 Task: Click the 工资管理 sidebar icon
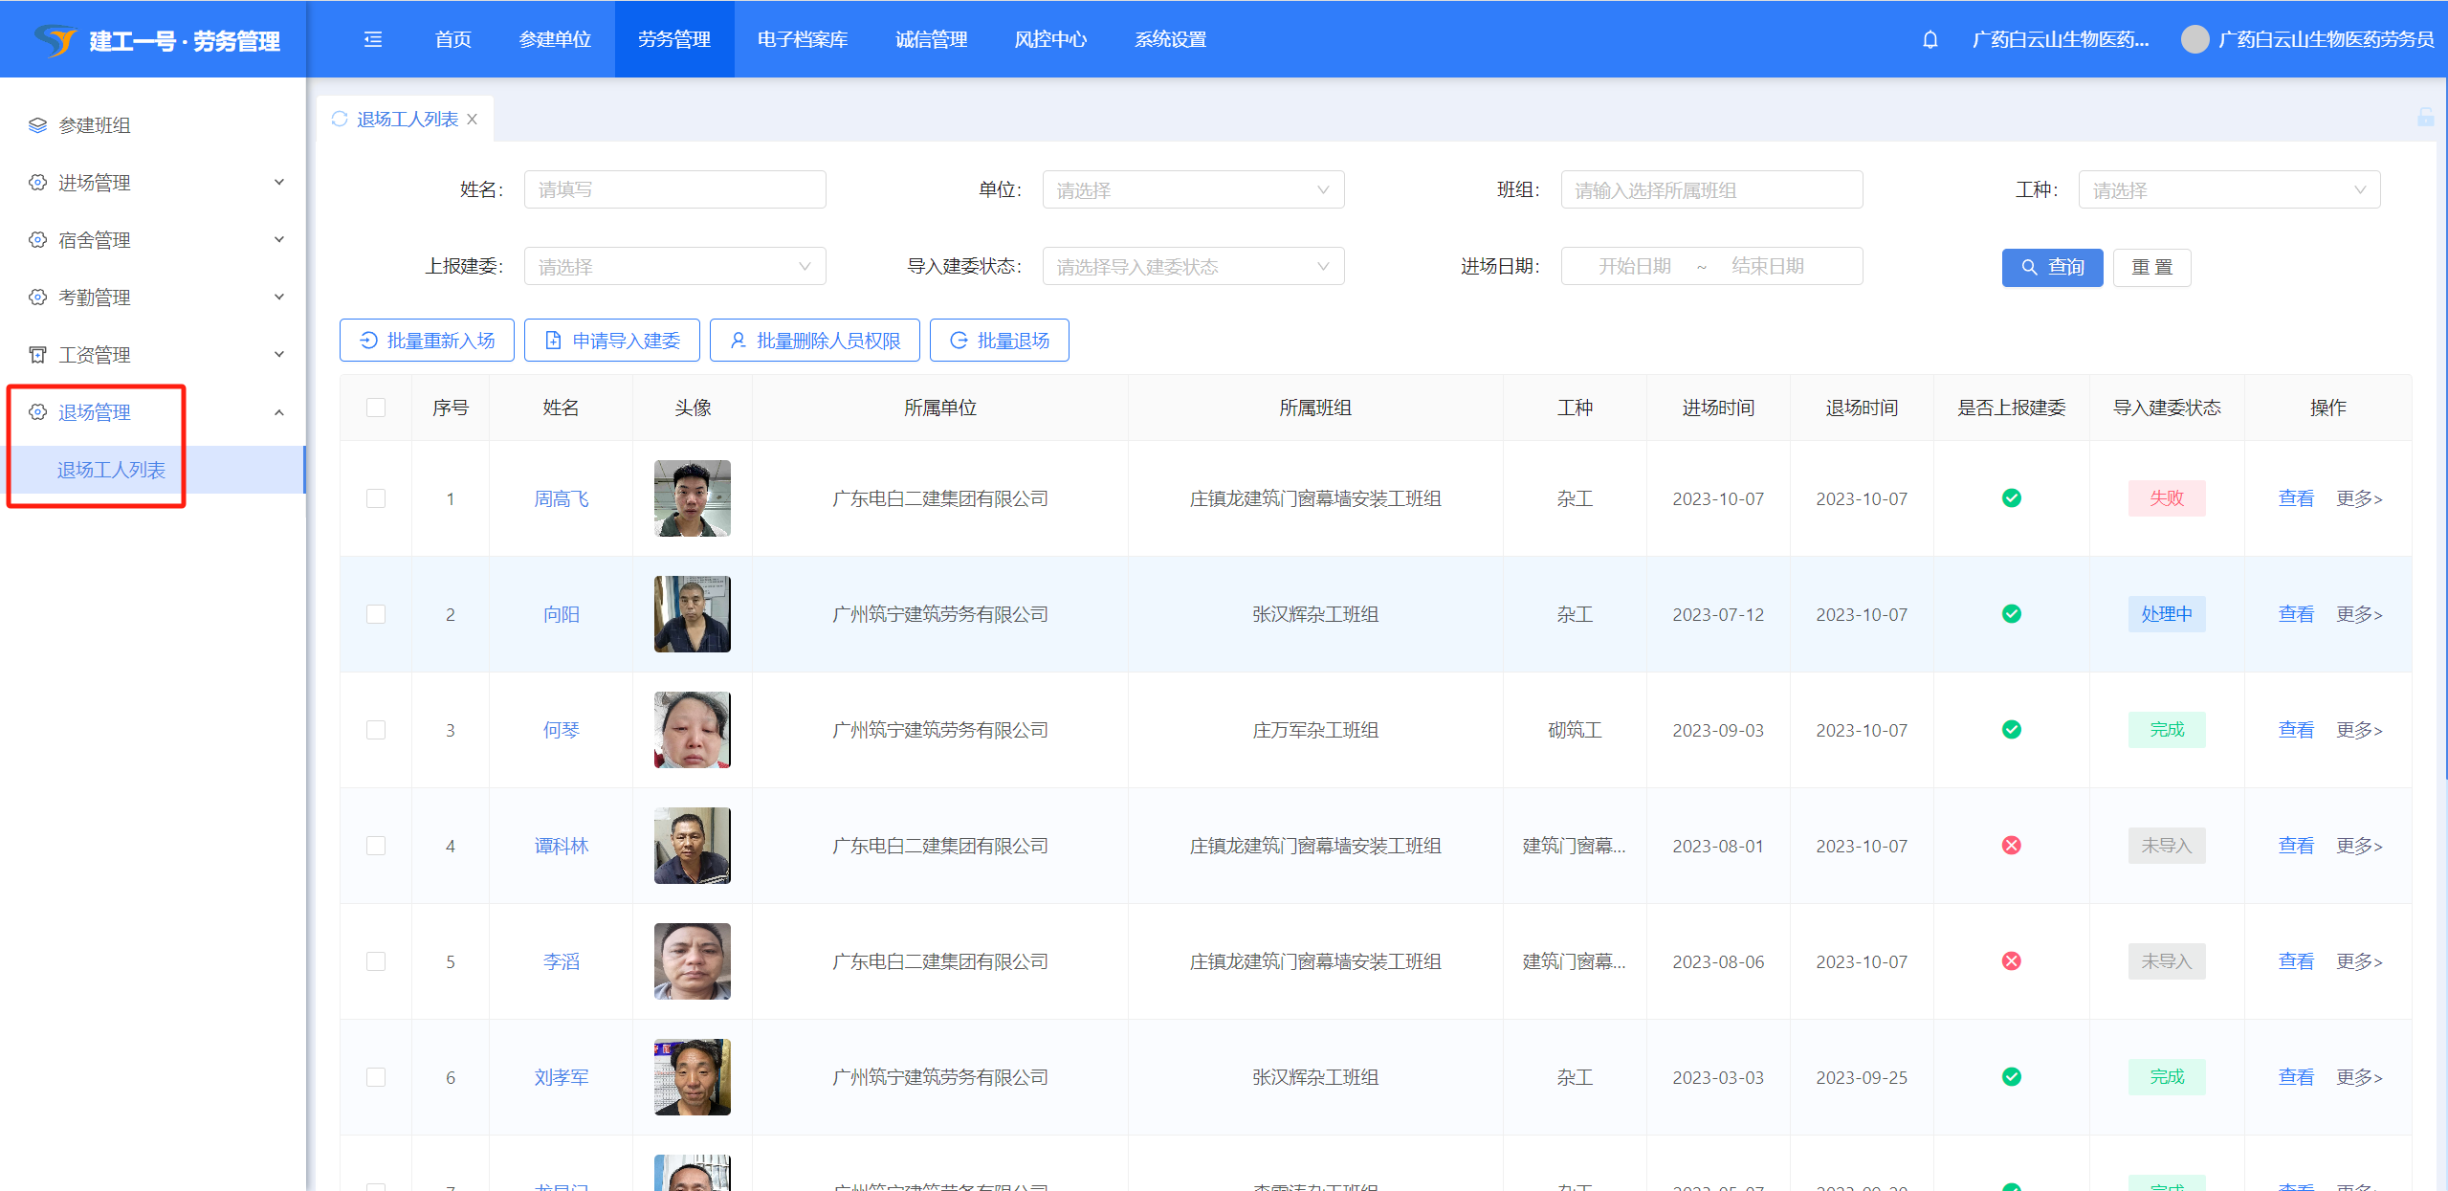37,355
